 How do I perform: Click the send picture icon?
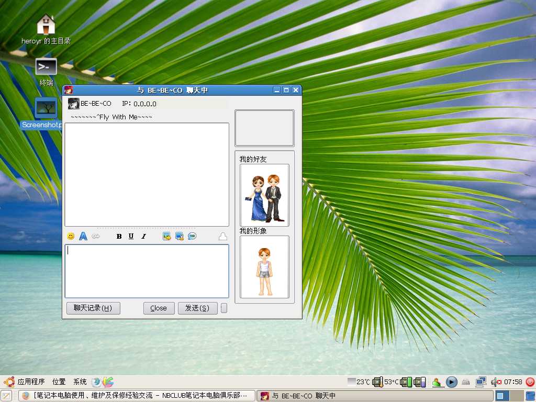point(167,237)
